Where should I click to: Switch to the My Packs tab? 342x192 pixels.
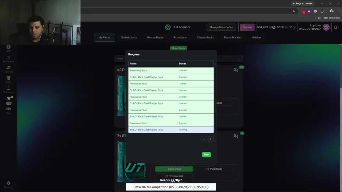point(104,38)
